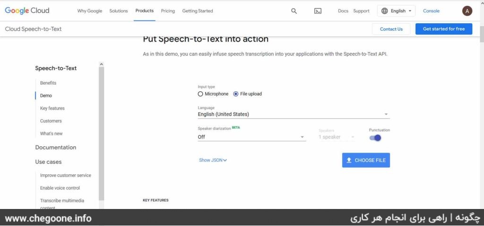Go to Customers in the sidebar
The height and width of the screenshot is (226, 484).
pos(51,121)
